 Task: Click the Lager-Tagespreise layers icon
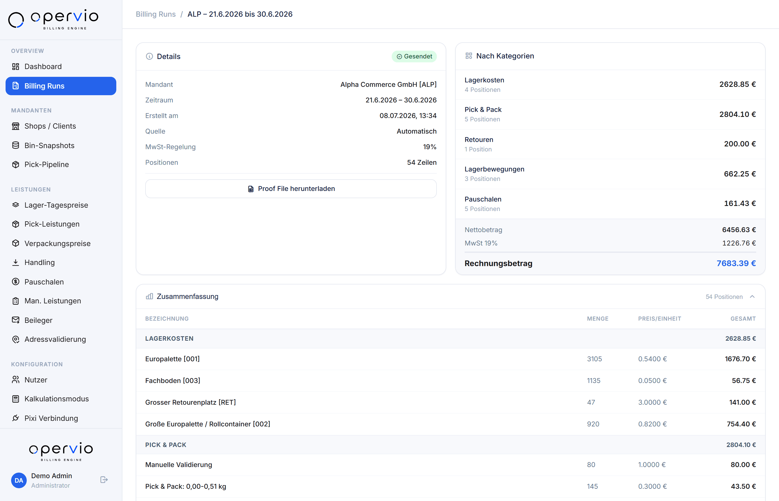pyautogui.click(x=16, y=205)
